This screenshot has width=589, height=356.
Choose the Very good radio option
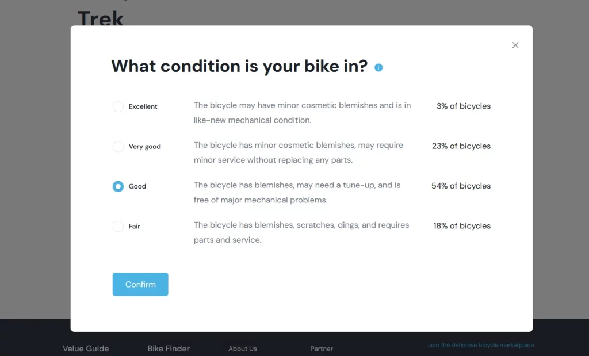[x=118, y=147]
